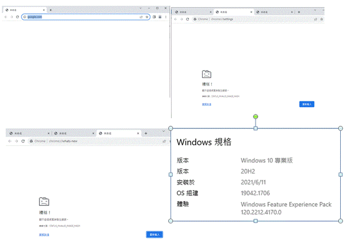The width and height of the screenshot is (345, 251).
Task: Close second tab in chrome://whats-new window
Action: pos(93,133)
